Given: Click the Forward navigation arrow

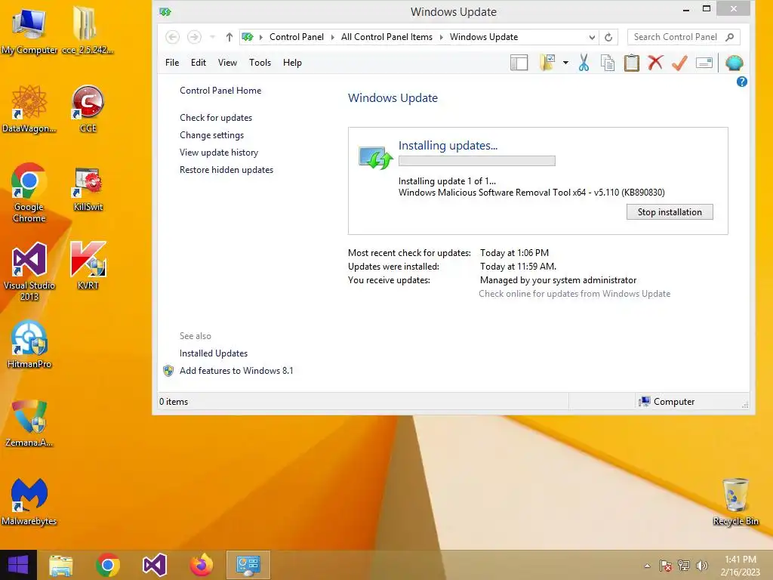Looking at the screenshot, I should (194, 37).
